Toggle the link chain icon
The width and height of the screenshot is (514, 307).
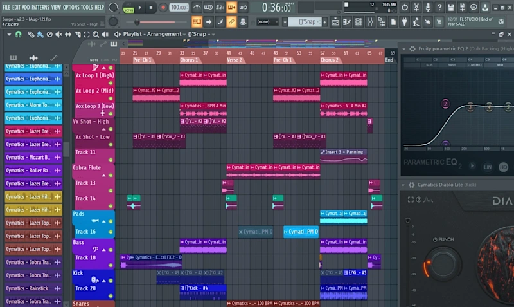(x=231, y=22)
